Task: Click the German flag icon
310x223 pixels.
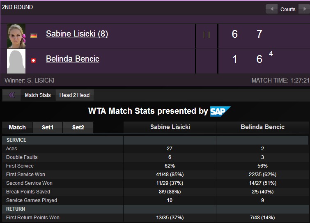Action: point(34,36)
